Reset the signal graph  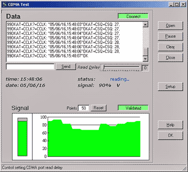[99, 108]
